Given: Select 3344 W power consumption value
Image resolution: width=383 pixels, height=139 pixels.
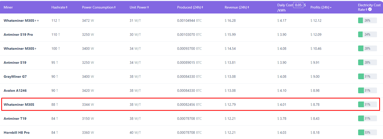Looking at the screenshot, I should pyautogui.click(x=88, y=104).
